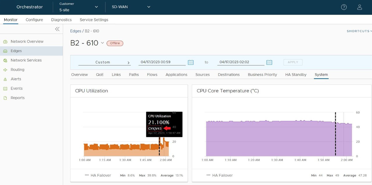Screen dimensions: 372x185
Task: Switch to the QoE tab
Action: [100, 75]
